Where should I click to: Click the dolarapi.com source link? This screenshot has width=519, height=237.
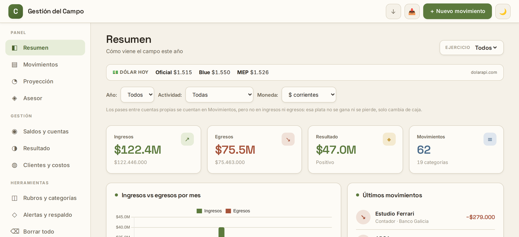pyautogui.click(x=484, y=72)
